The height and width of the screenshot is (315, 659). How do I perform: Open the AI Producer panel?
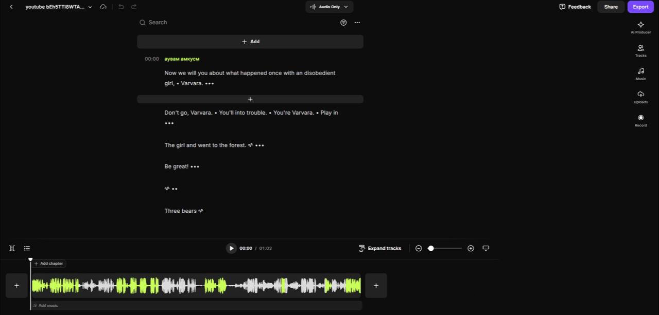(x=640, y=28)
